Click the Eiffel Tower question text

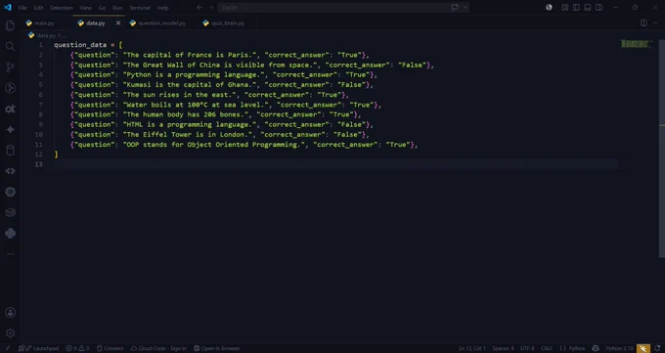click(x=189, y=135)
